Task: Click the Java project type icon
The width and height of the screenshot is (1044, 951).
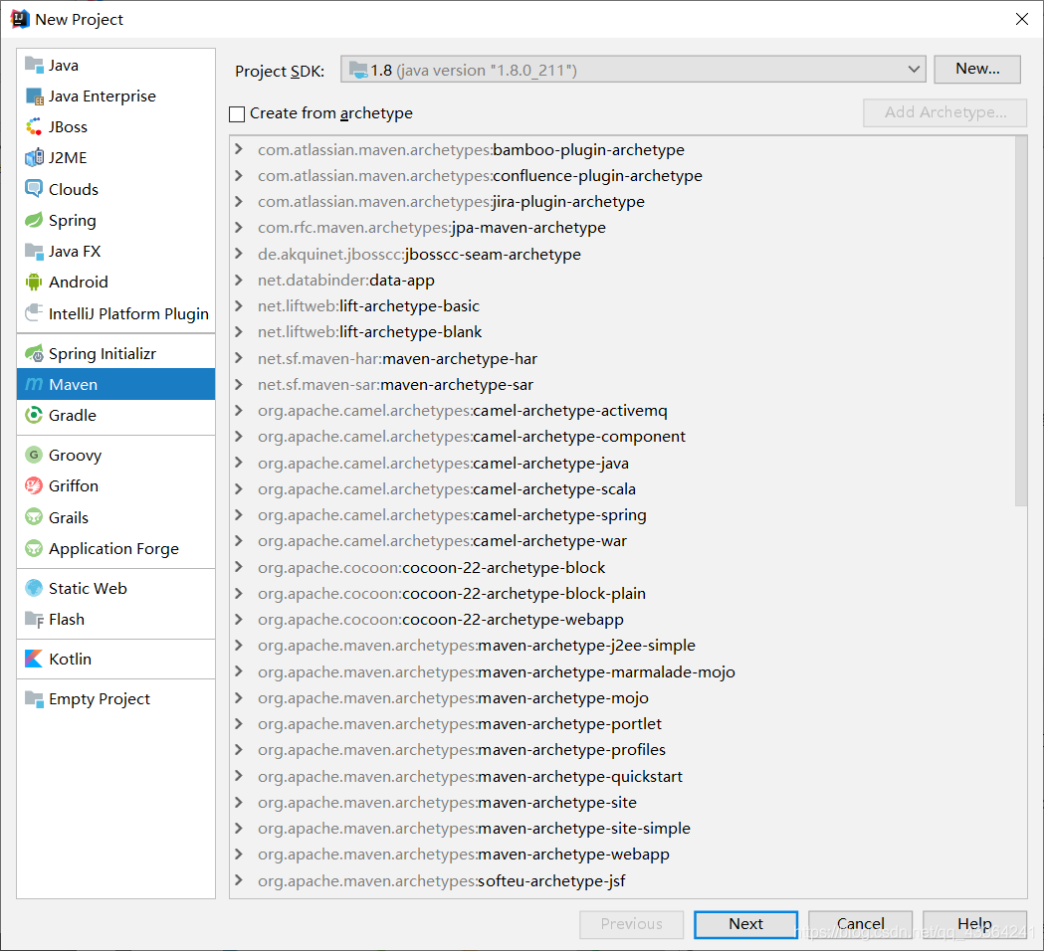Action: click(33, 66)
